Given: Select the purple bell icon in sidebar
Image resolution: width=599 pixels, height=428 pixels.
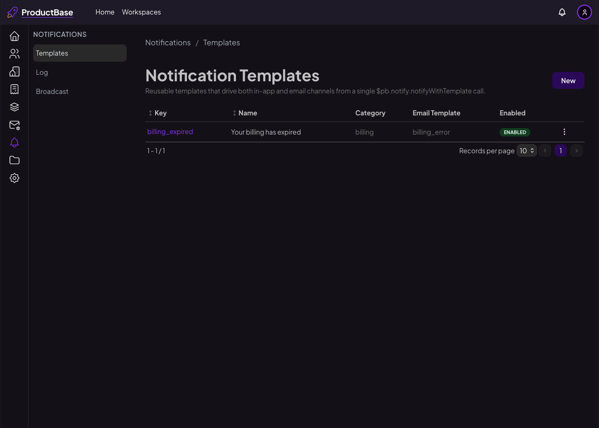Looking at the screenshot, I should 14,143.
